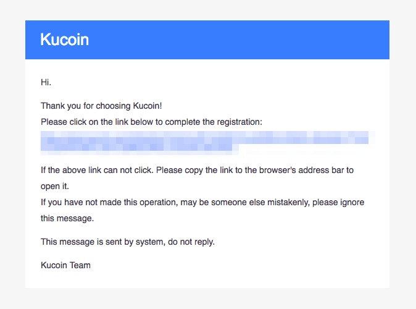Click the "do not reply." phrase
Viewport: 416px width, 309px height.
[191, 242]
